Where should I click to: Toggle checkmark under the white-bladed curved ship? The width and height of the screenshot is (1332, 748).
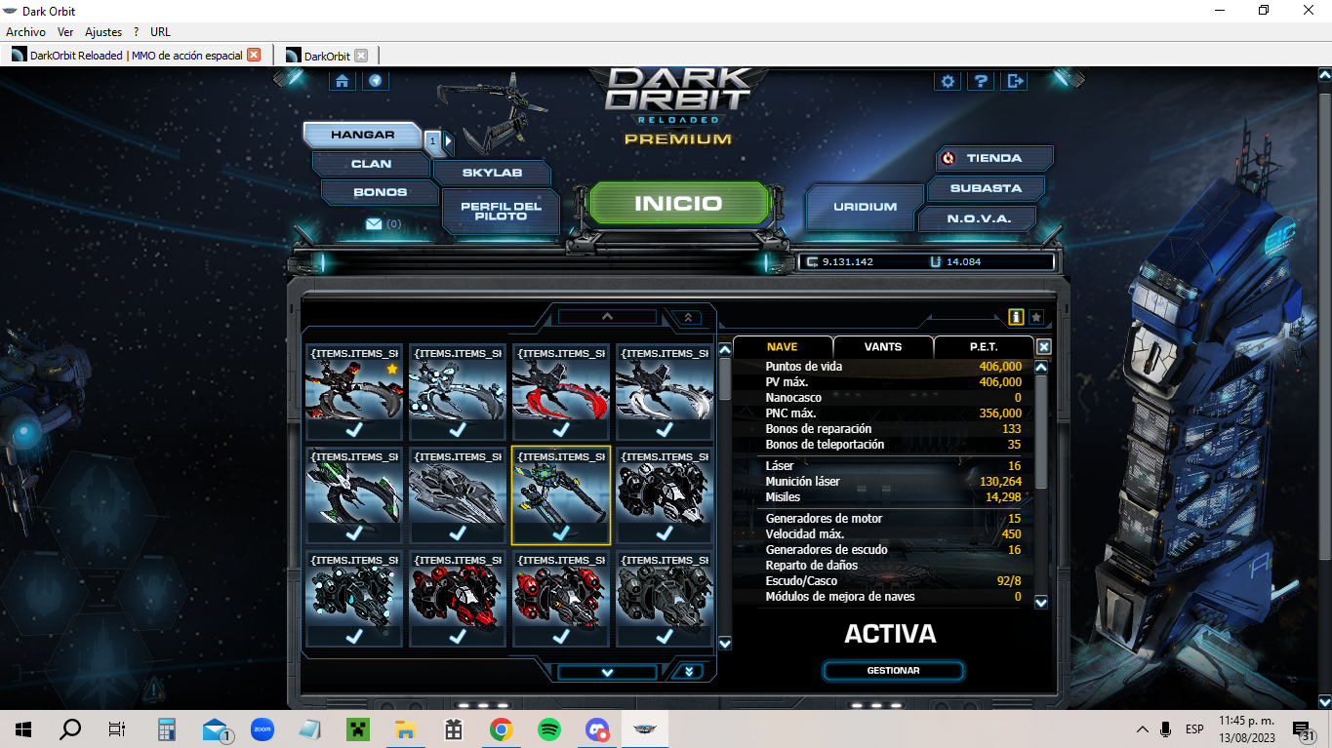click(x=665, y=430)
